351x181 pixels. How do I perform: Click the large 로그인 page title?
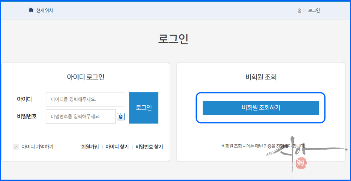(173, 39)
